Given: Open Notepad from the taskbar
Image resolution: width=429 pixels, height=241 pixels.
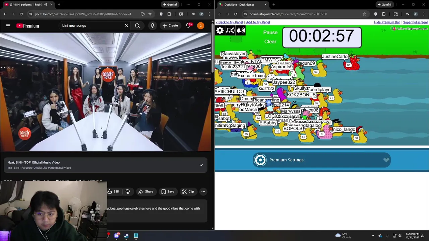Looking at the screenshot, I should (136, 236).
